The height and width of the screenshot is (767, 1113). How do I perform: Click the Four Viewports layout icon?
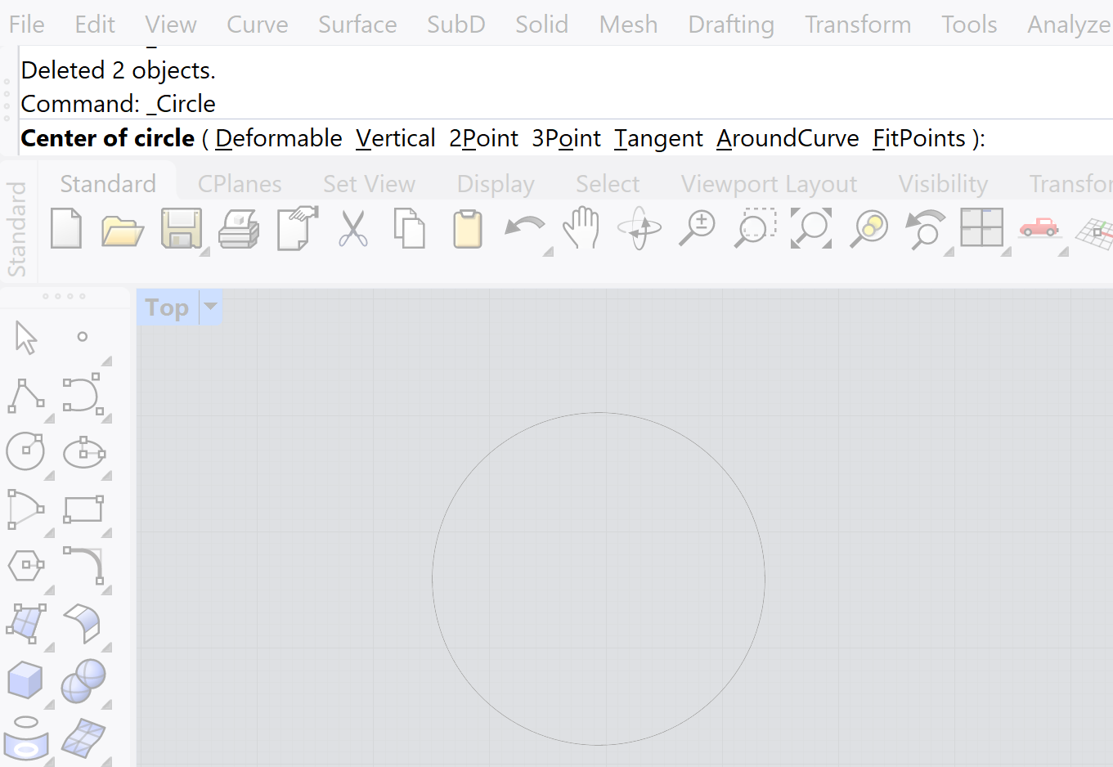pos(981,228)
